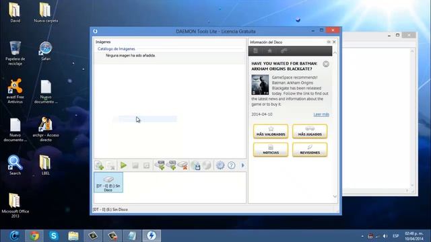Viewport: 431px width, 242px height.
Task: Click the Unmount stop icon
Action: pyautogui.click(x=135, y=165)
